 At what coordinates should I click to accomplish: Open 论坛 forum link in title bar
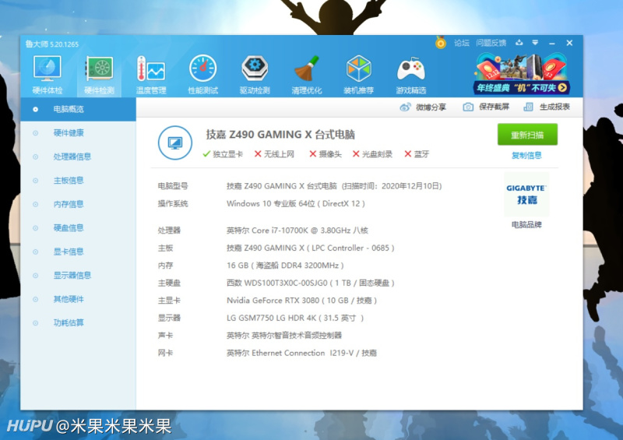pyautogui.click(x=462, y=43)
